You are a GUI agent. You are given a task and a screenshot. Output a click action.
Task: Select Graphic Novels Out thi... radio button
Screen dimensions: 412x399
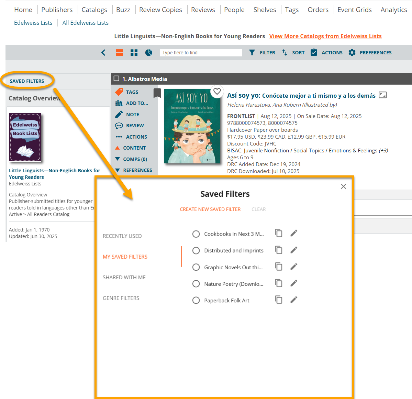(196, 267)
